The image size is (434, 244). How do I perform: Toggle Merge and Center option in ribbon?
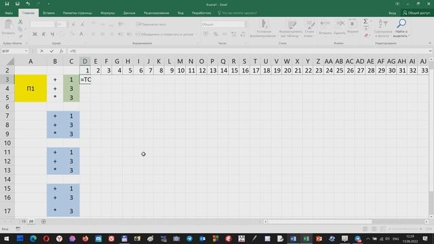point(164,35)
